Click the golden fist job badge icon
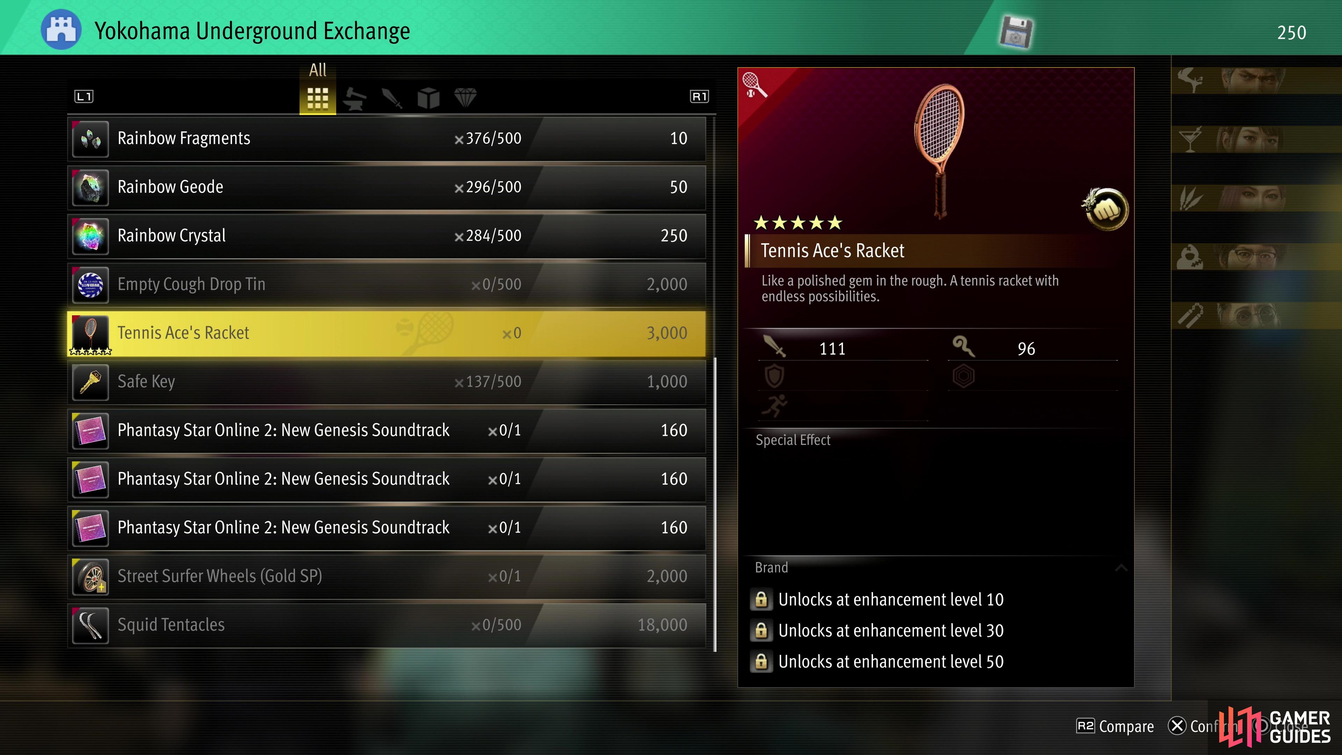 (x=1105, y=209)
